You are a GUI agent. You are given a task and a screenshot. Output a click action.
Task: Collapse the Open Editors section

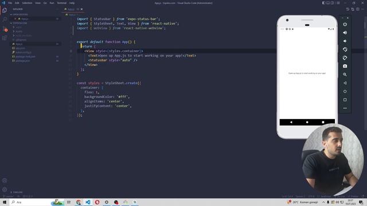click(19, 14)
